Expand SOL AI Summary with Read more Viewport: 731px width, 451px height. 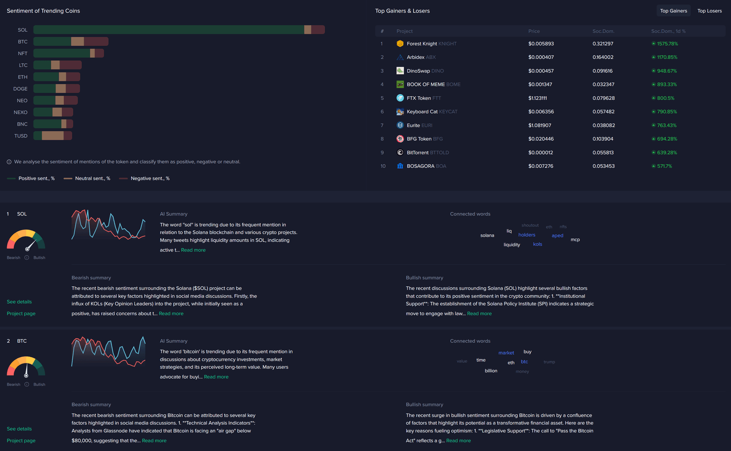point(193,250)
